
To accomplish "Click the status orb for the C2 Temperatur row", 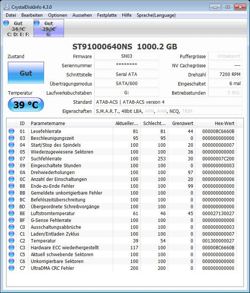I will 11,241.
